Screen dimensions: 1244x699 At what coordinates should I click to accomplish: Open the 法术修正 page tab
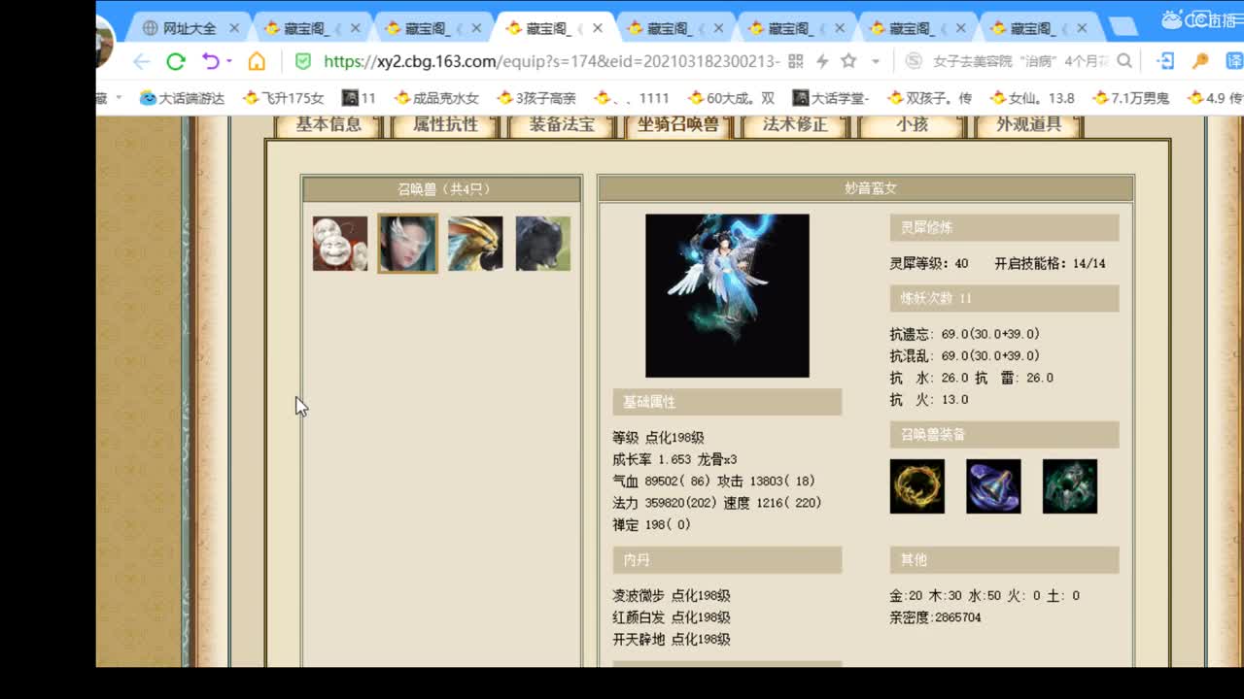point(795,124)
